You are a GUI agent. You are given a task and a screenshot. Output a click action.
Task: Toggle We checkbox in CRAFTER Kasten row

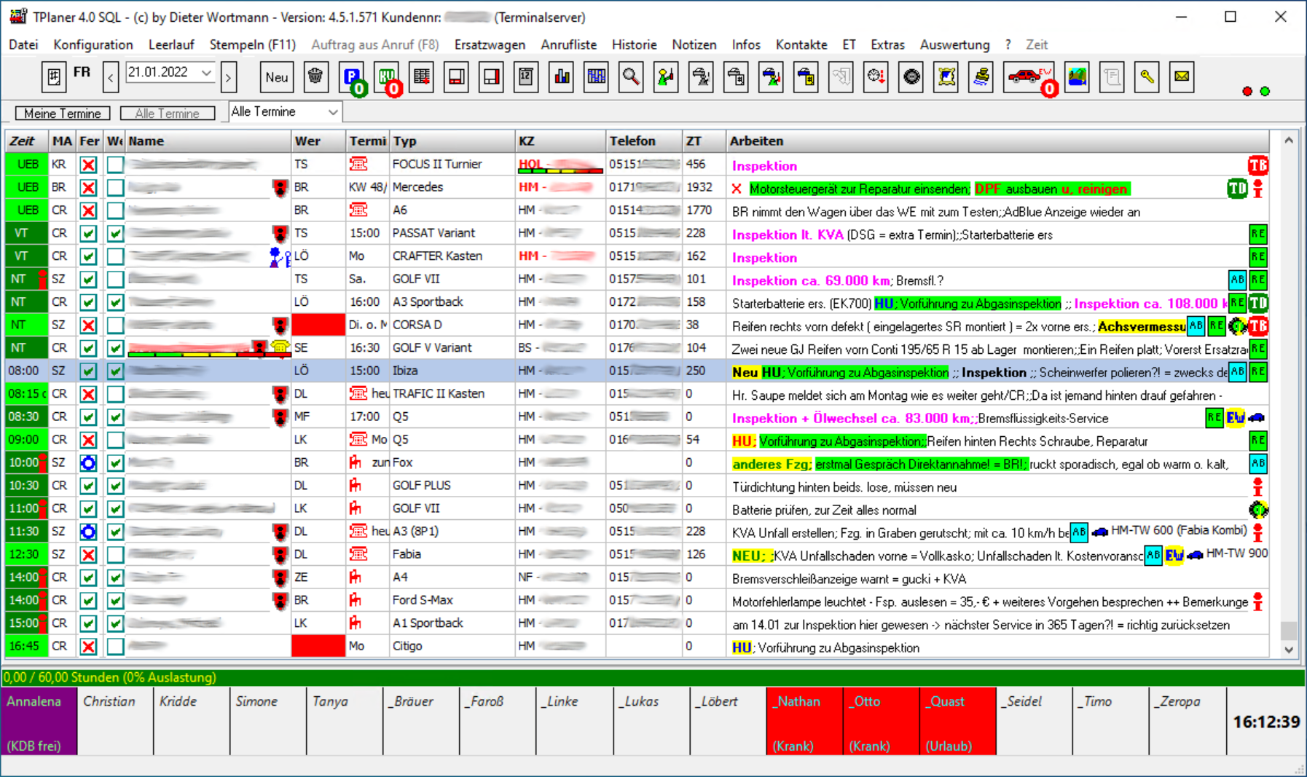click(115, 256)
